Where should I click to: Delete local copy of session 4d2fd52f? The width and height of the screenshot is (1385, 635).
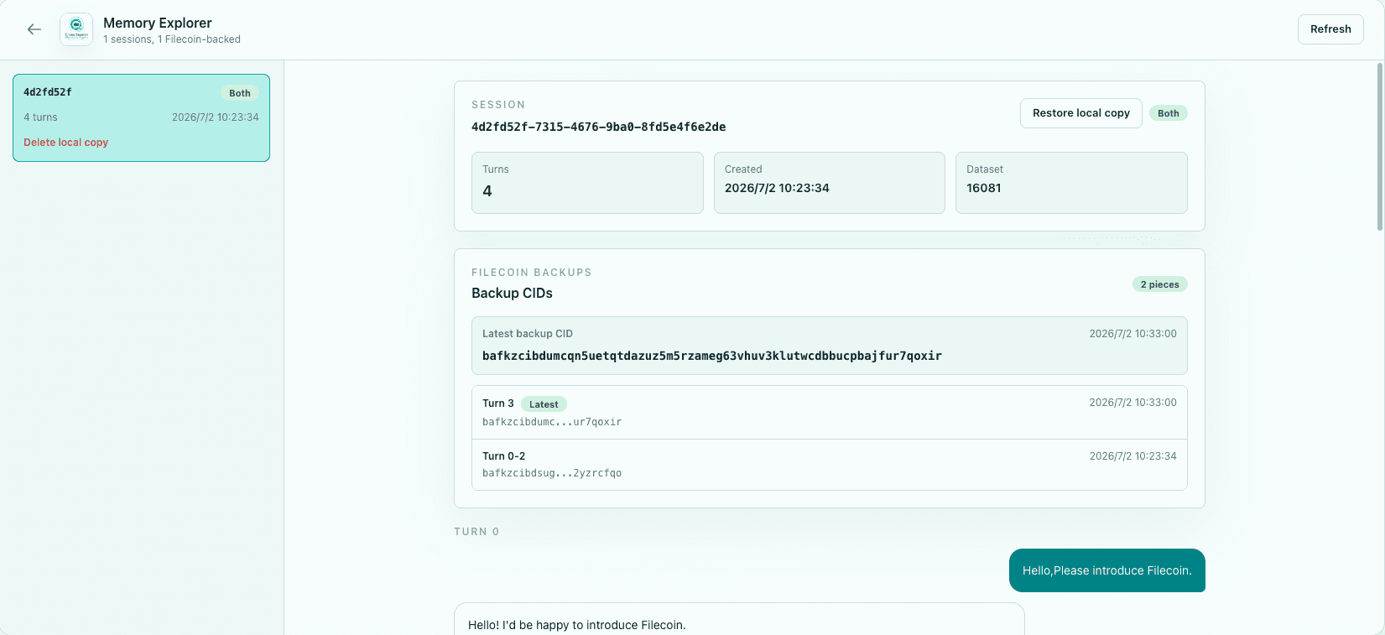tap(65, 143)
